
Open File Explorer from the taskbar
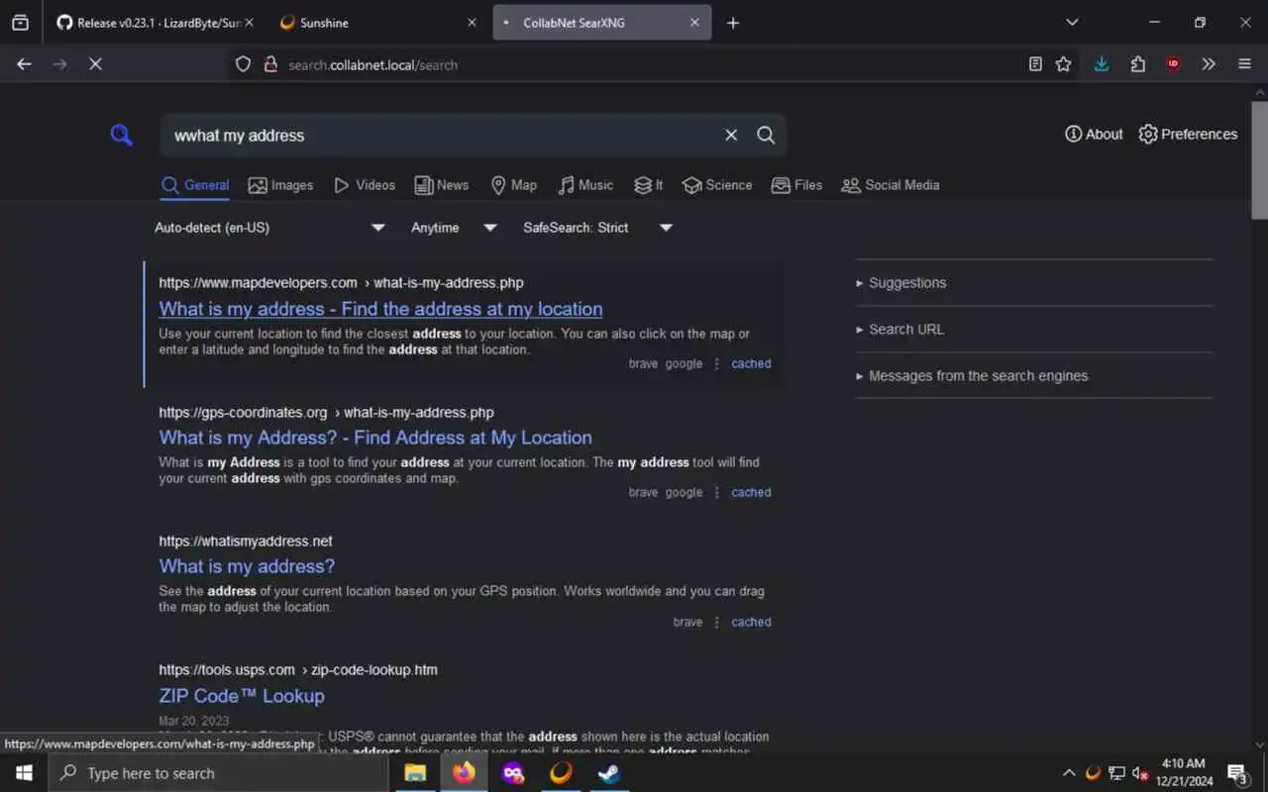(x=415, y=773)
